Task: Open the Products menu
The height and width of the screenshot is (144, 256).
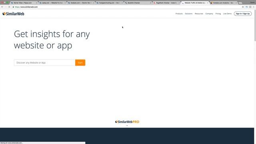Action: click(x=179, y=14)
